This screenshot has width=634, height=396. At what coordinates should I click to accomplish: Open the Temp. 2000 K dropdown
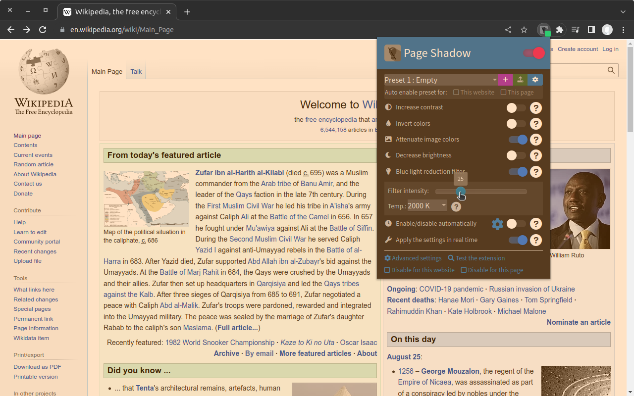[427, 206]
